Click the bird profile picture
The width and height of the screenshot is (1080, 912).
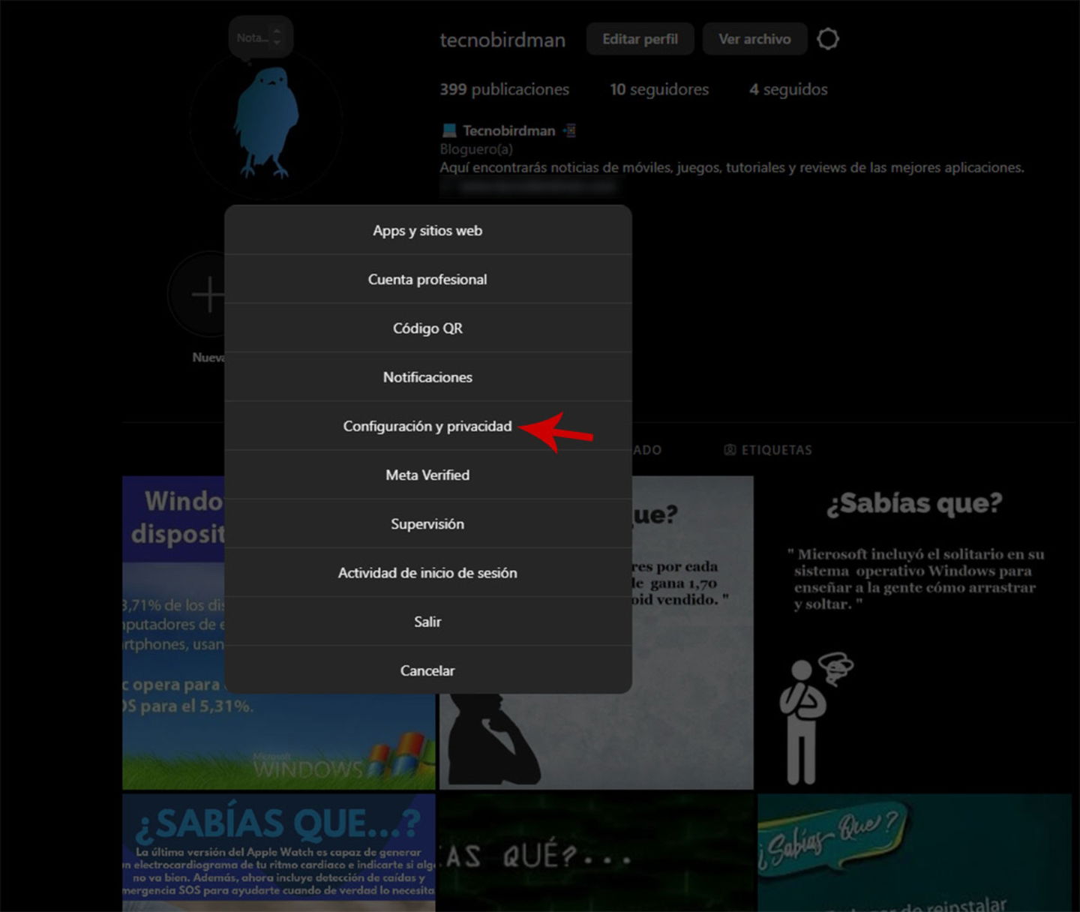(266, 124)
